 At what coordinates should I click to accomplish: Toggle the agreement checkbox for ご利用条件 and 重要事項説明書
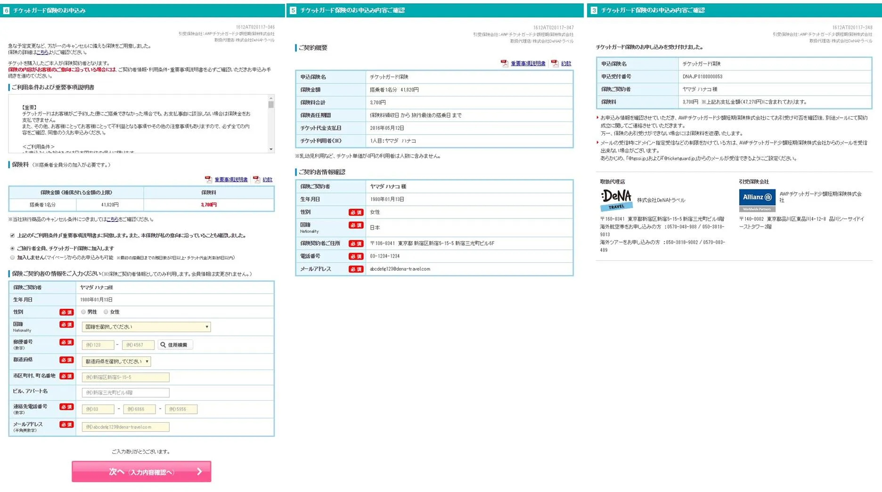12,235
